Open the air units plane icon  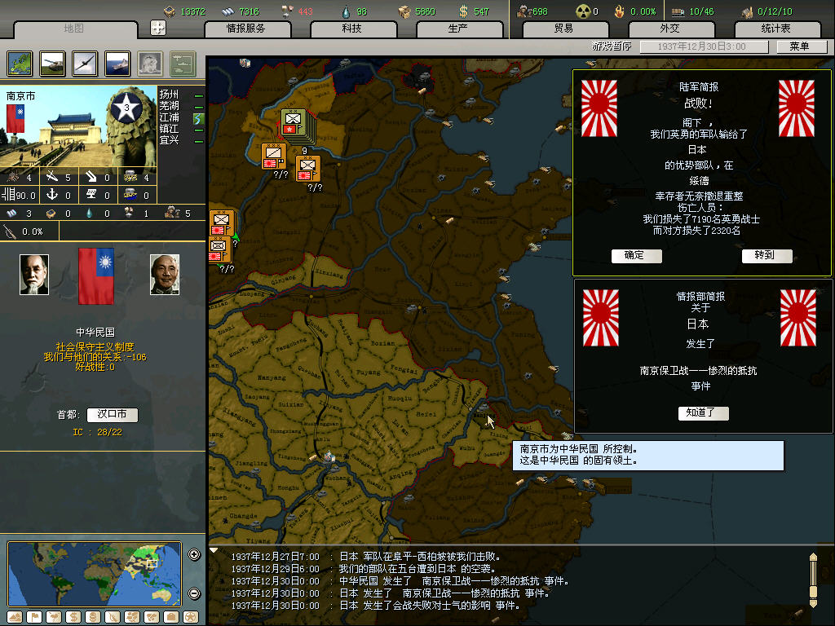(x=85, y=64)
